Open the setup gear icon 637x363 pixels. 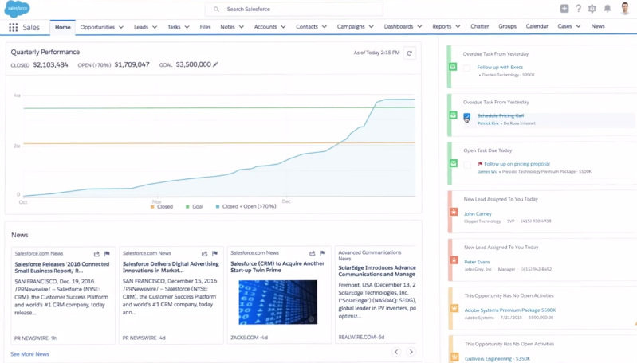(592, 9)
